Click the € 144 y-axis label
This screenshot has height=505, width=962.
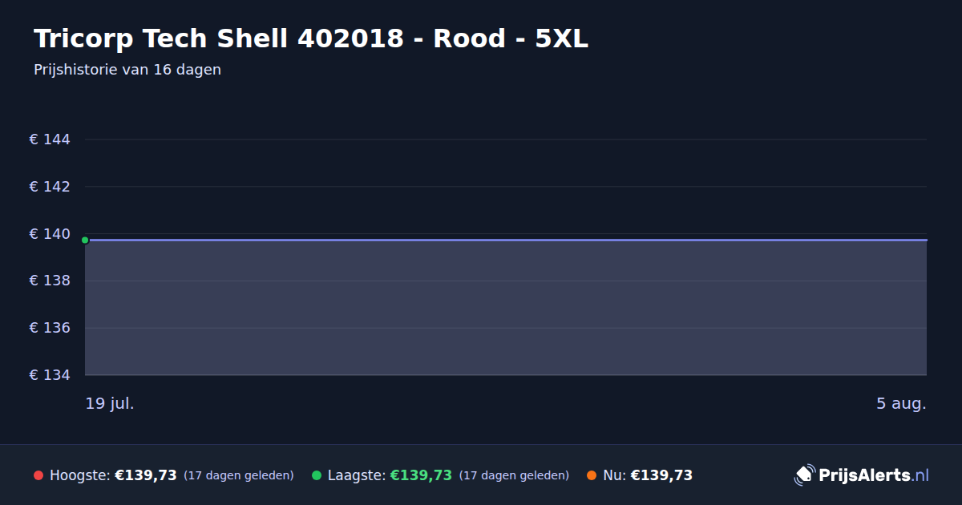coord(50,139)
